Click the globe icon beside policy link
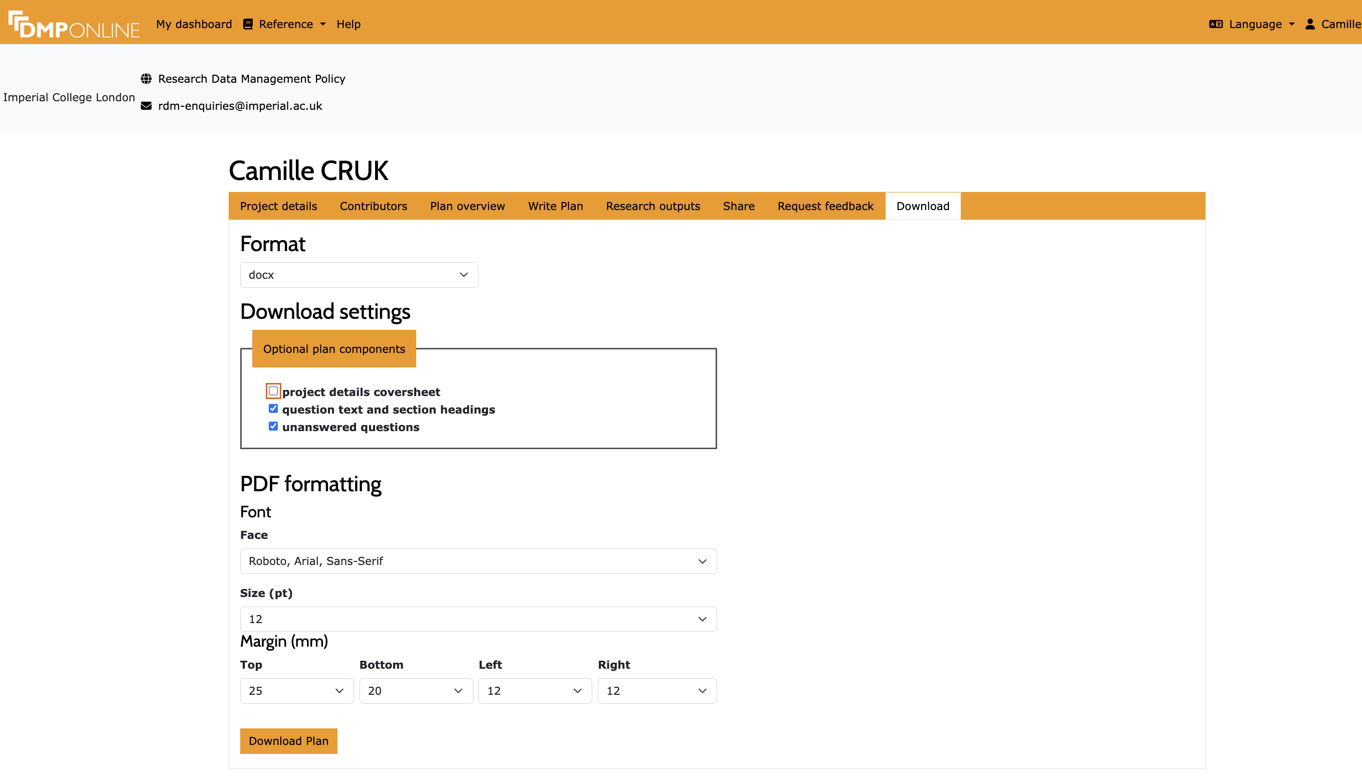 pos(146,79)
